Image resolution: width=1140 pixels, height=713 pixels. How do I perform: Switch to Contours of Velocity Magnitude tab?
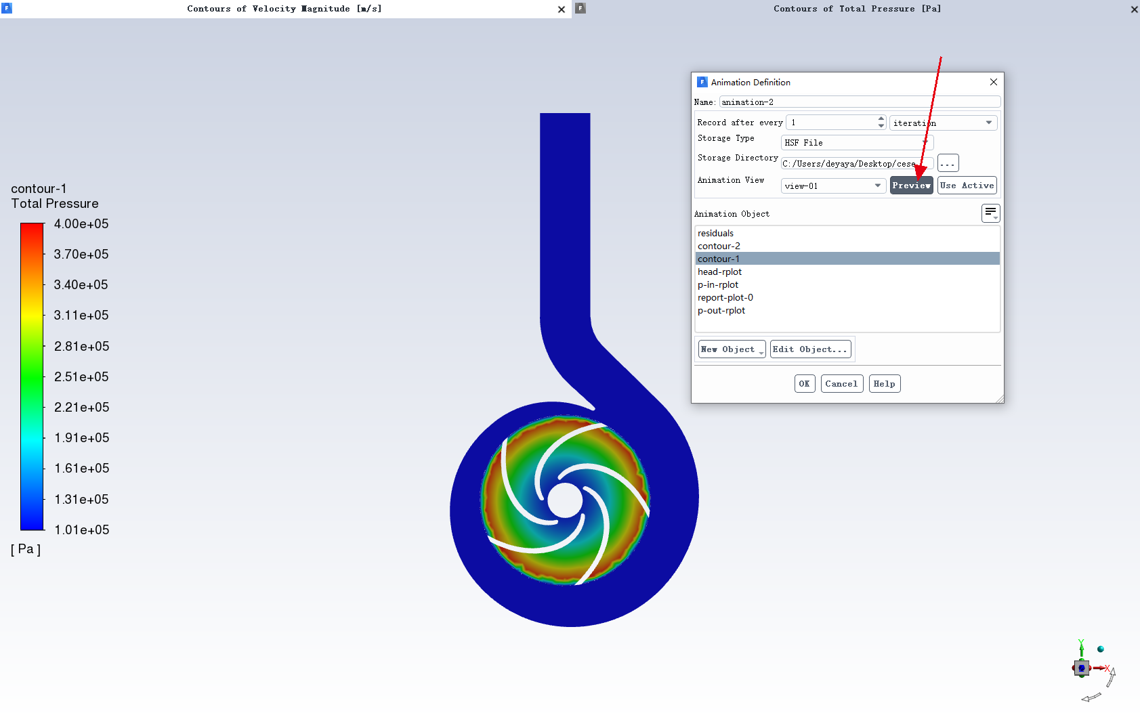tap(284, 9)
